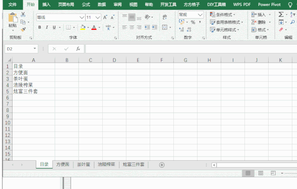Click accounting currency format icon
This screenshot has height=189, width=297.
[x=181, y=22]
